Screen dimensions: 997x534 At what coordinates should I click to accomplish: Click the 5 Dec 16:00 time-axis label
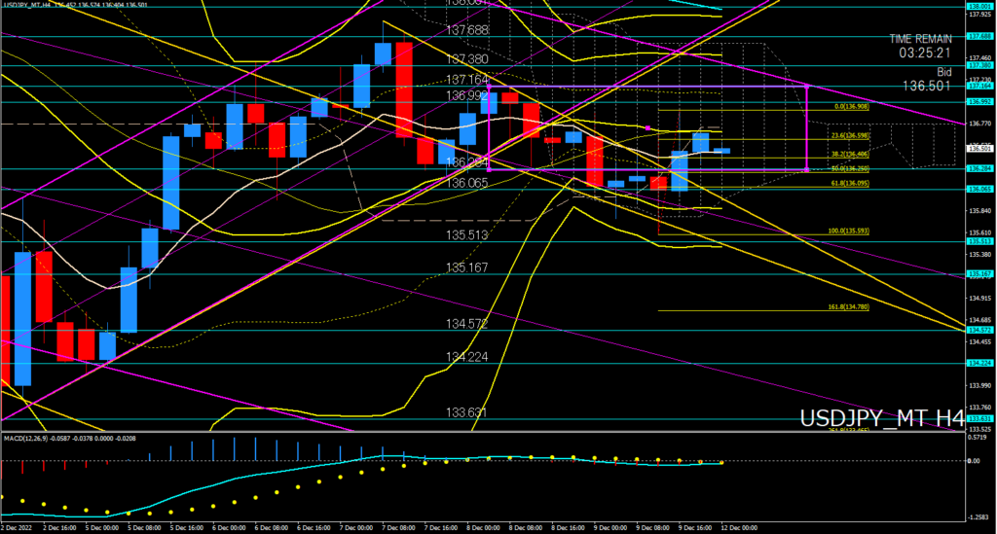pyautogui.click(x=186, y=527)
